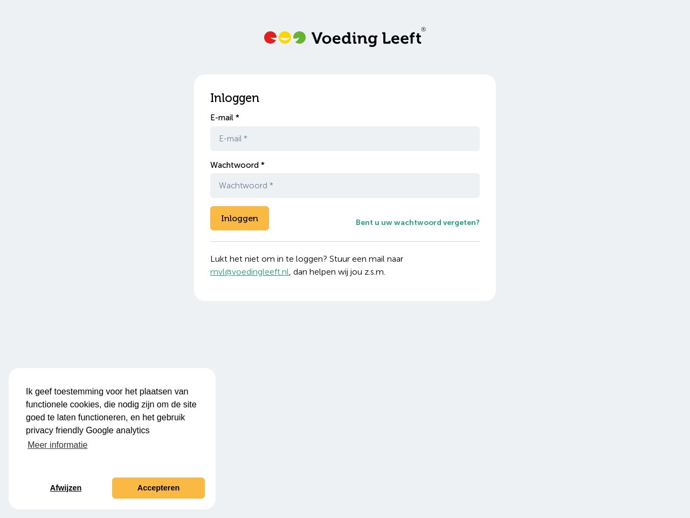Accept cookies with the Accepteren button
Screen dimensions: 690x518
click(158, 488)
